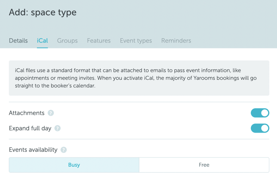Screen dimensions: 277x181
Task: Click the "Add: space type" heading
Action: (43, 12)
